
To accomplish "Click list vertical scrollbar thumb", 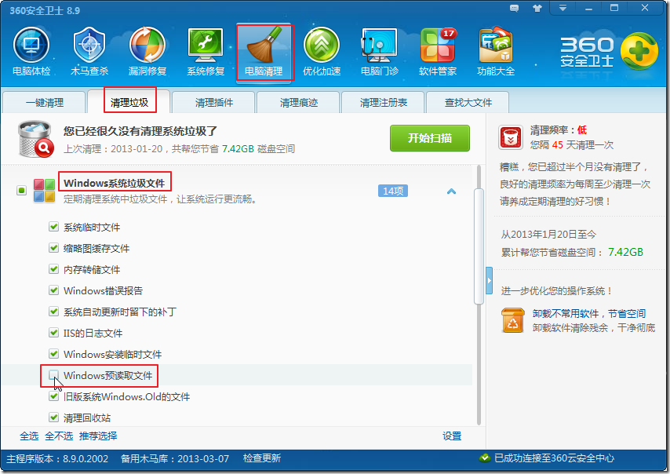I will pyautogui.click(x=479, y=246).
